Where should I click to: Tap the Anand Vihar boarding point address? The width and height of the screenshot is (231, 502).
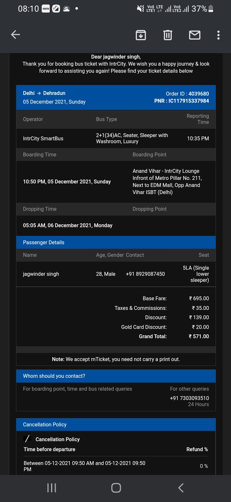[x=167, y=181]
